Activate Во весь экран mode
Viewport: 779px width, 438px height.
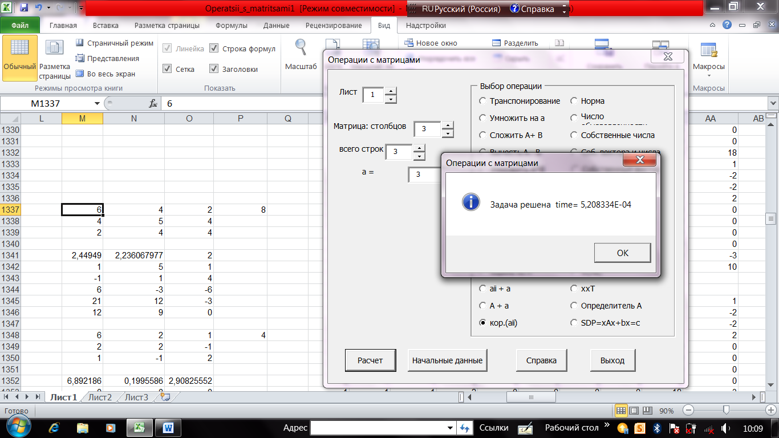(x=106, y=74)
